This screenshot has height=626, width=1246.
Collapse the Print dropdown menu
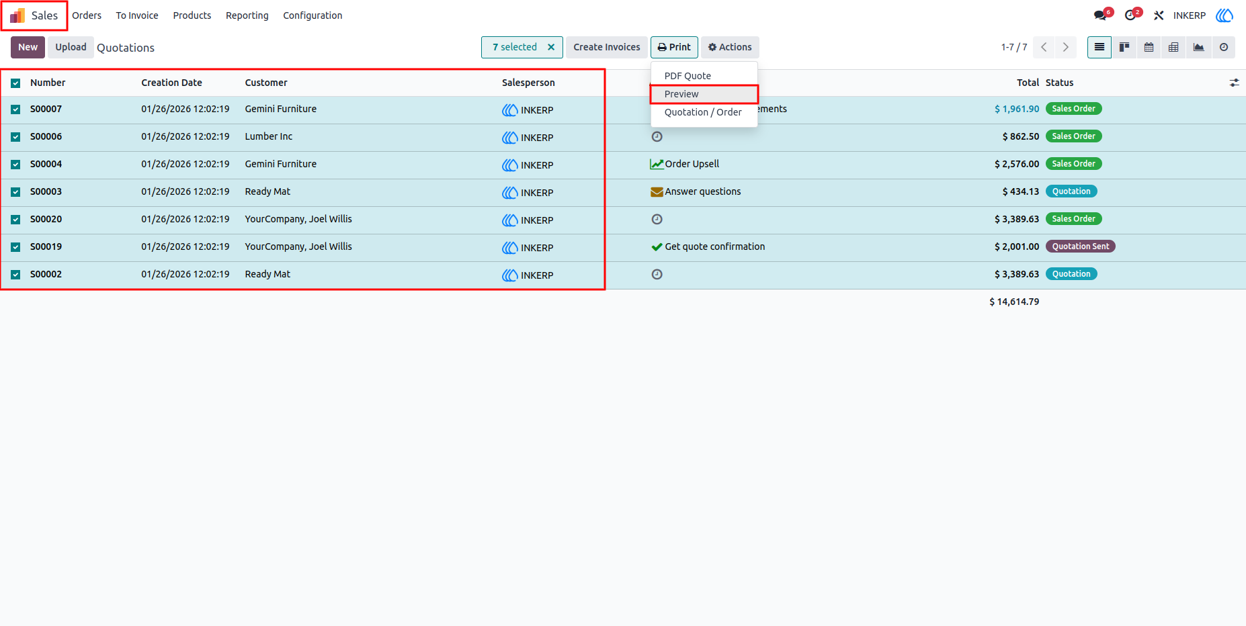pos(674,47)
